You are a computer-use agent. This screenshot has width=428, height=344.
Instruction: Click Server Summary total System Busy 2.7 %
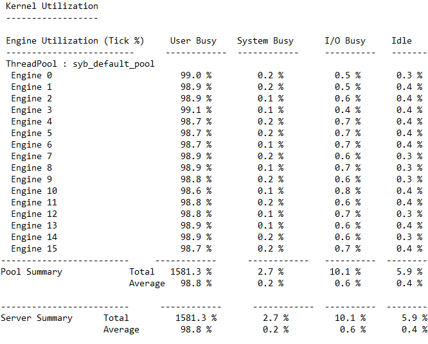pos(276,318)
